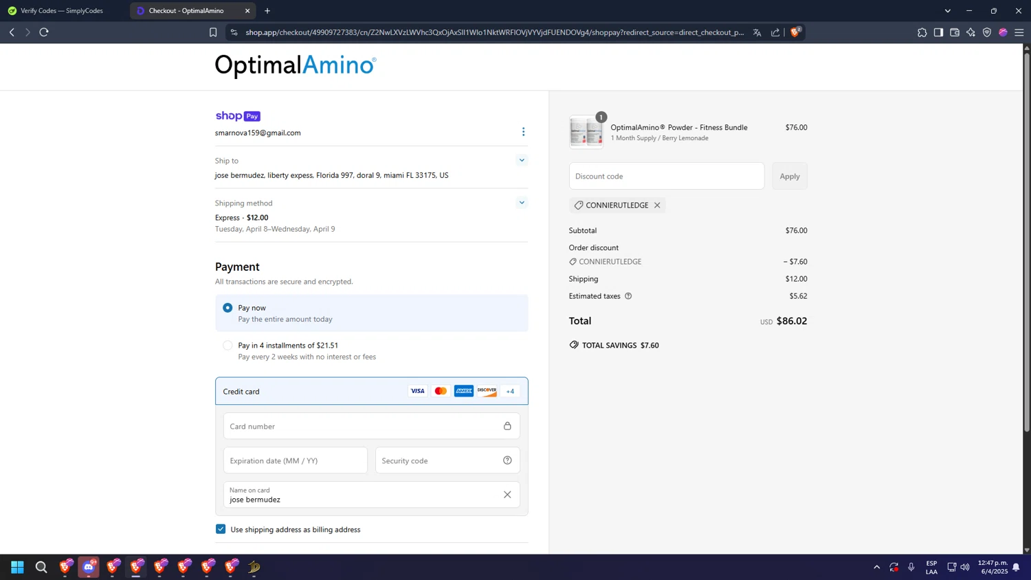Click the Shop Pay logo
Image resolution: width=1031 pixels, height=580 pixels.
click(238, 116)
